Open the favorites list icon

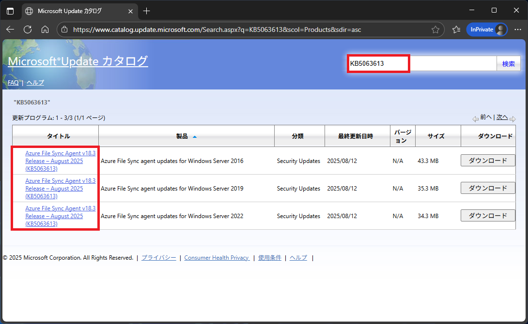click(456, 29)
